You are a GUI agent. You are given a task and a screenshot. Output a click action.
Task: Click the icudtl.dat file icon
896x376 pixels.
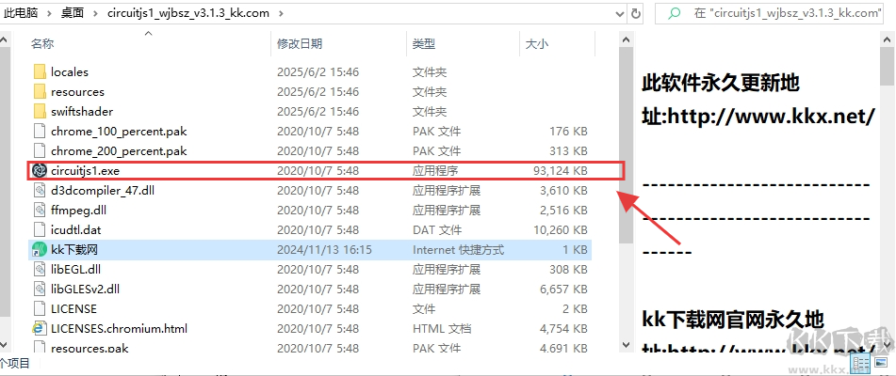coord(40,229)
